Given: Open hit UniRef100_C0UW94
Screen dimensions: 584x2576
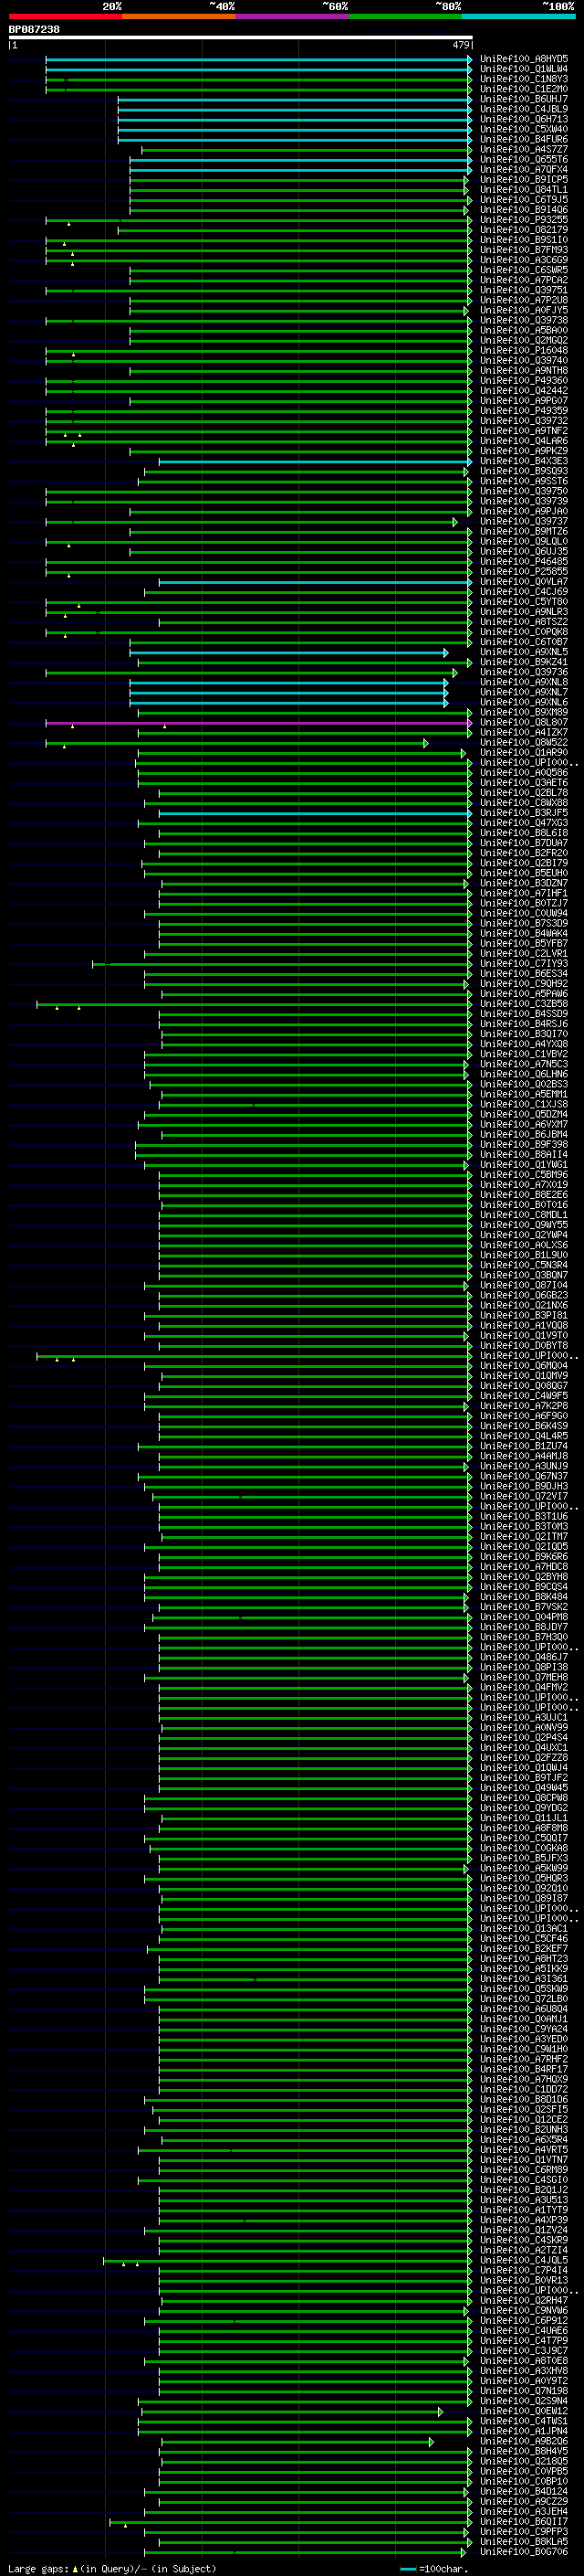Looking at the screenshot, I should click(524, 913).
